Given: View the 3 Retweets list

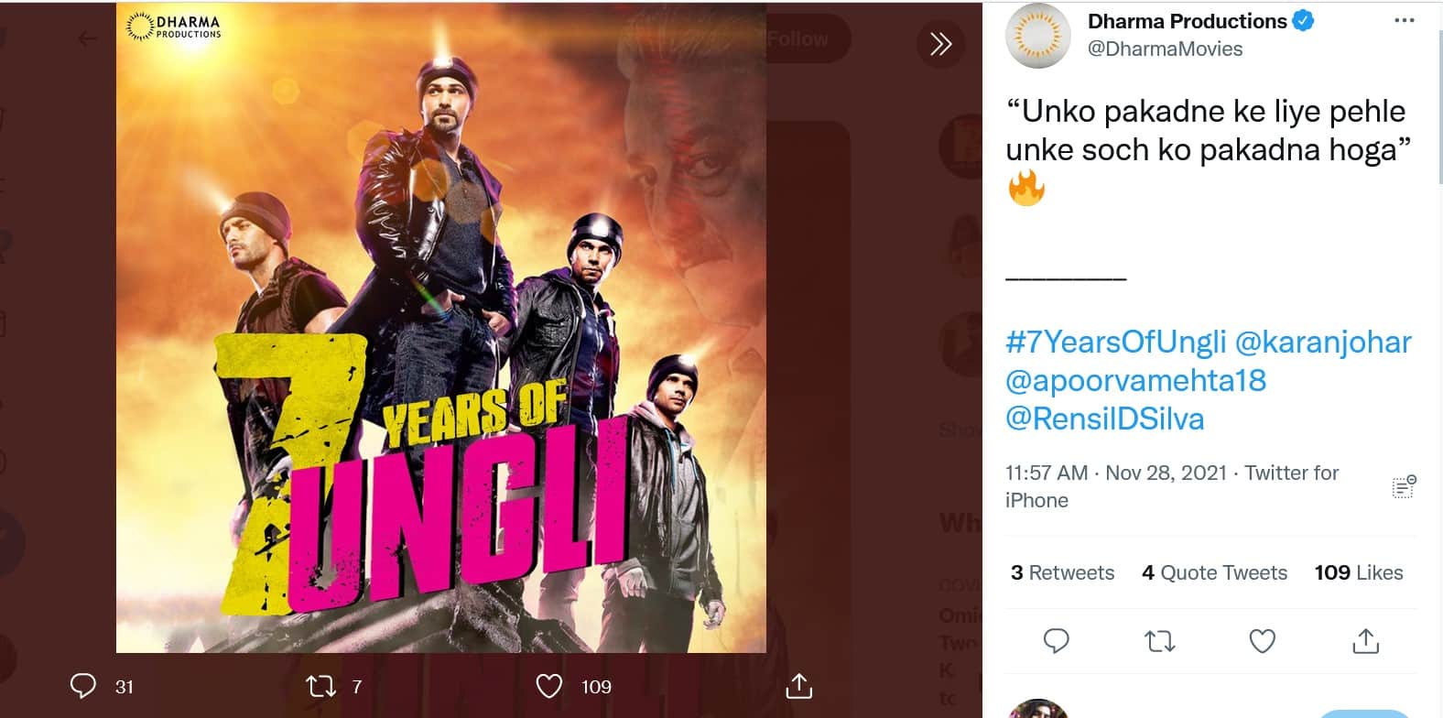Looking at the screenshot, I should [x=1062, y=572].
